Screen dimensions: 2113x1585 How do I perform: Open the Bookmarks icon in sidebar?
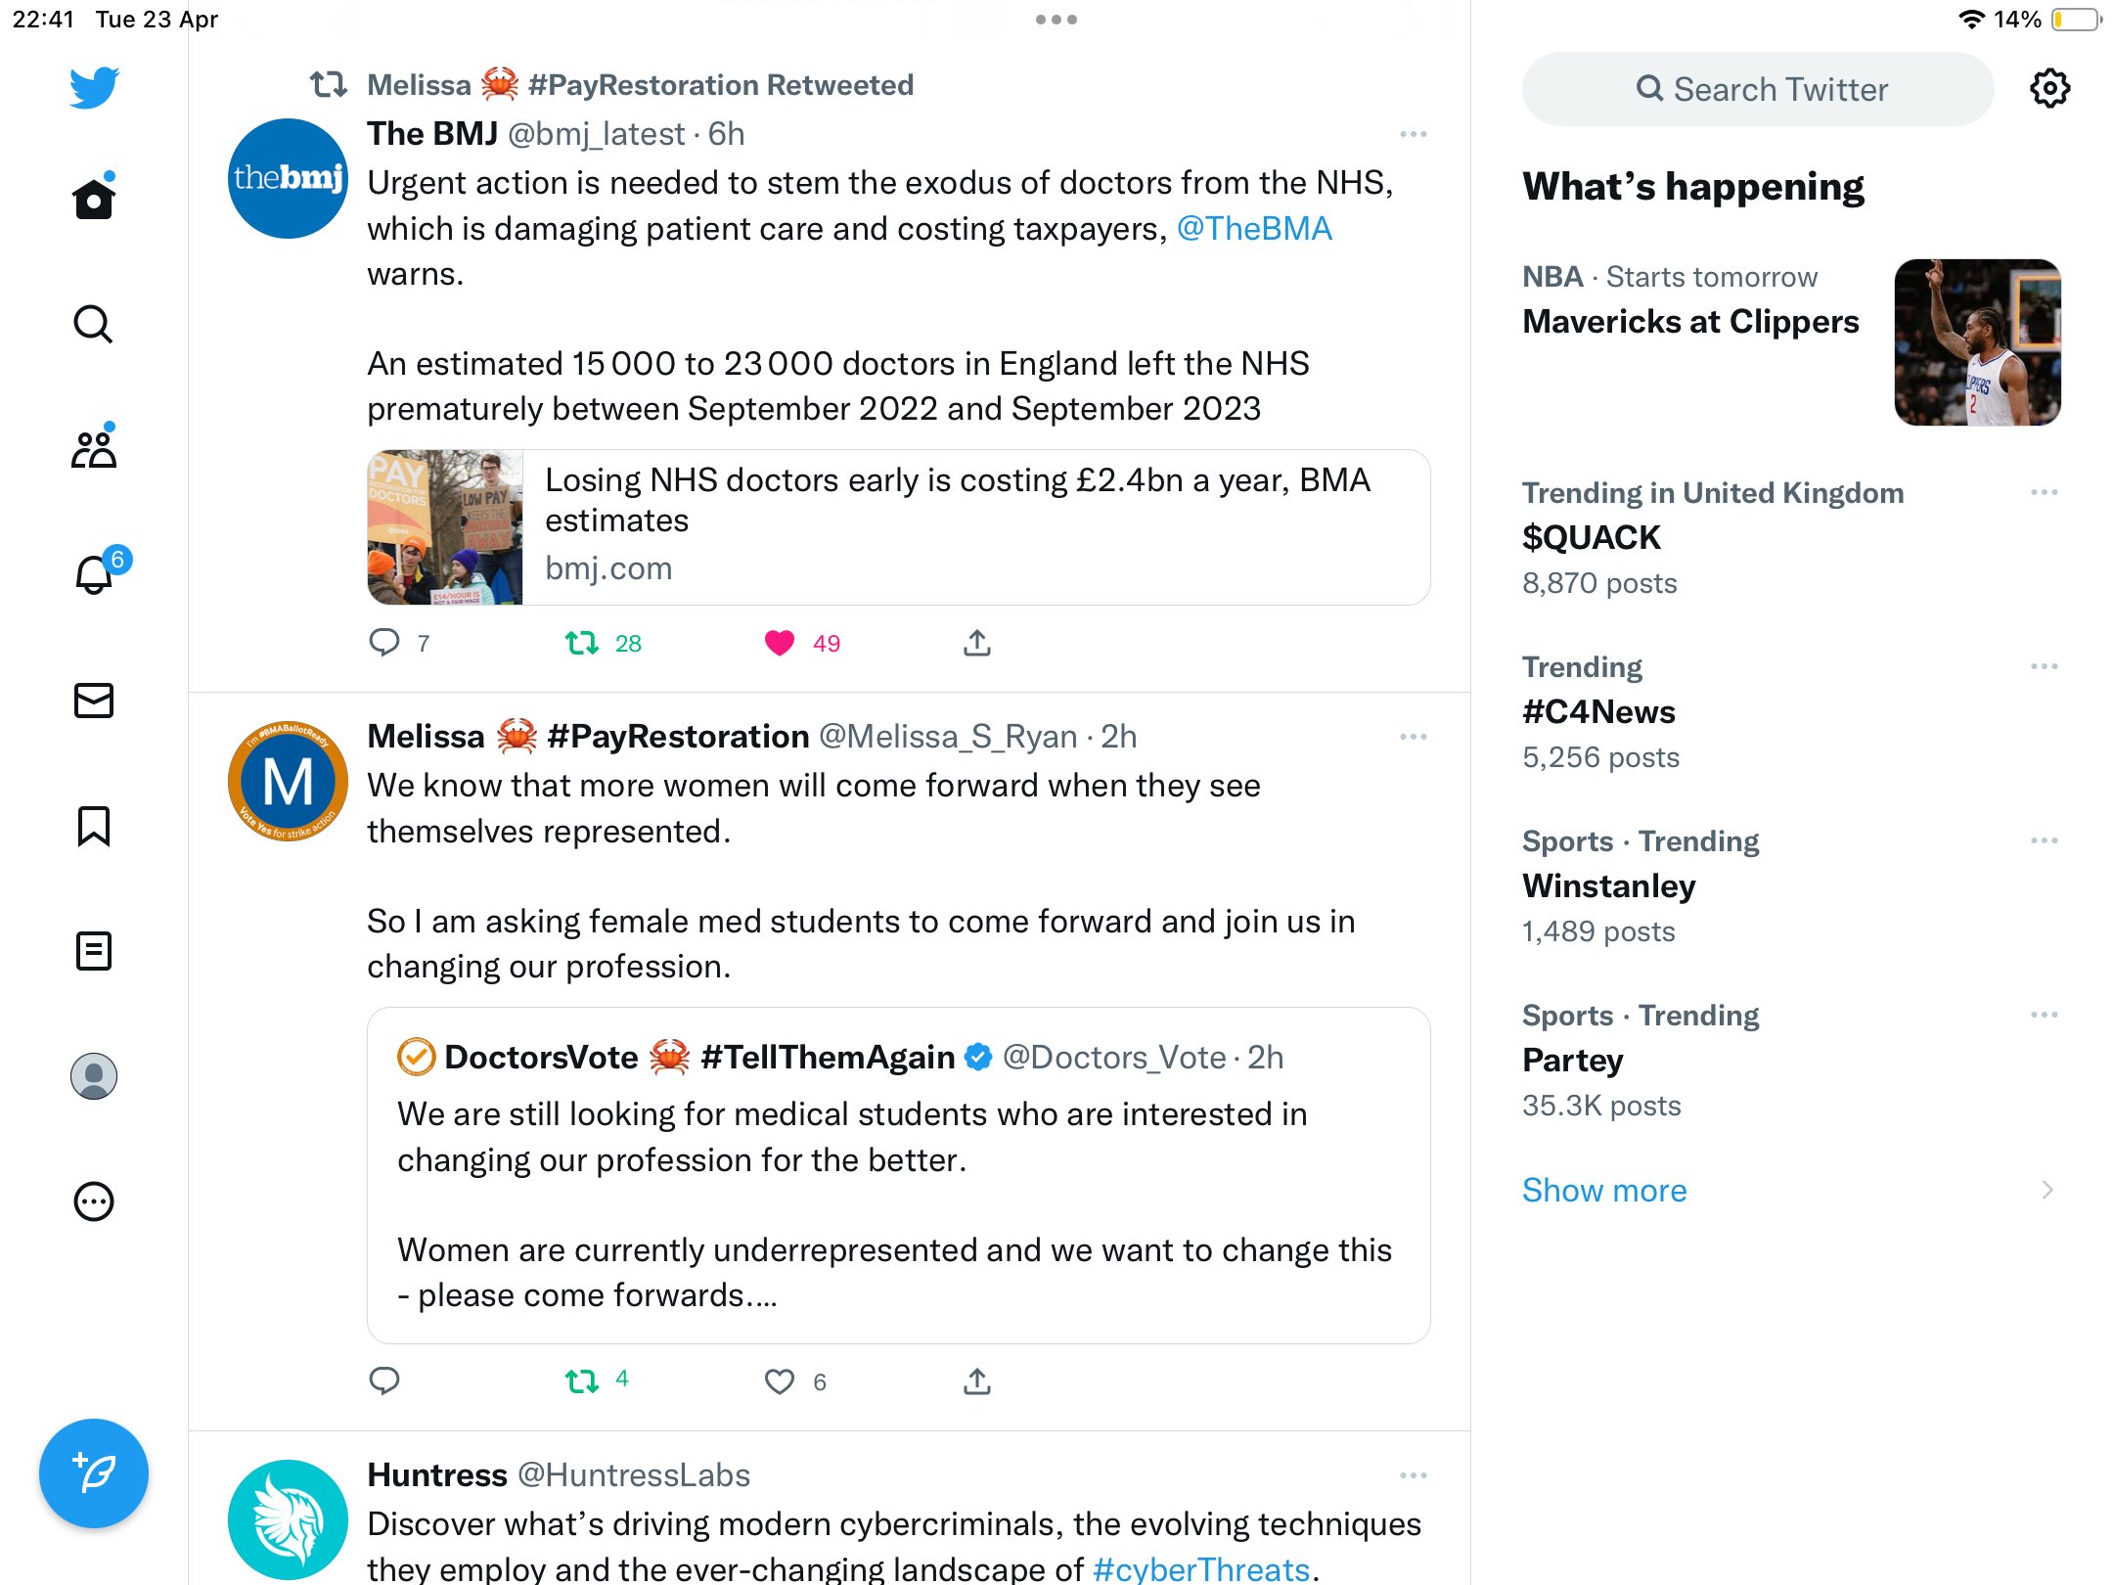94,826
